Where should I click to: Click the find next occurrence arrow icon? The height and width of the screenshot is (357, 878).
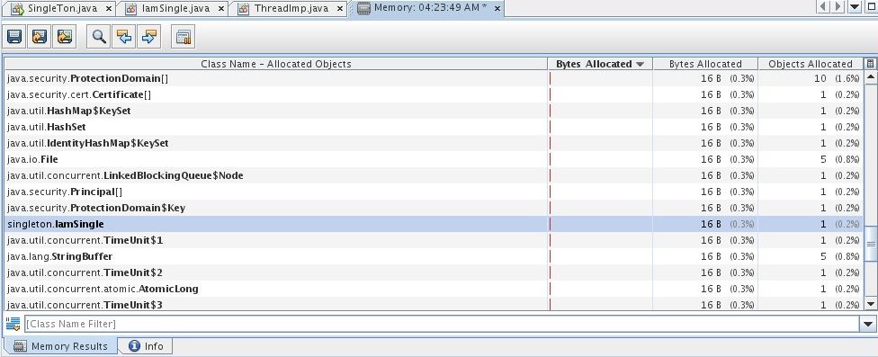coord(149,37)
